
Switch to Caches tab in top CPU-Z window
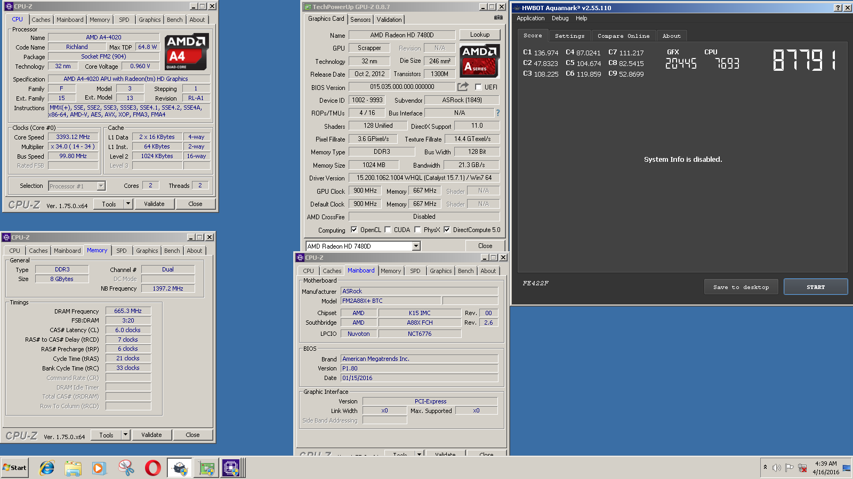41,20
